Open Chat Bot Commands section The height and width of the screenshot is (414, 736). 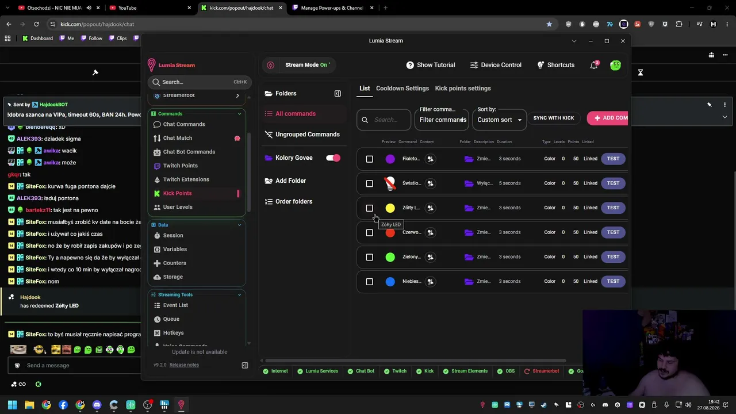coord(189,152)
